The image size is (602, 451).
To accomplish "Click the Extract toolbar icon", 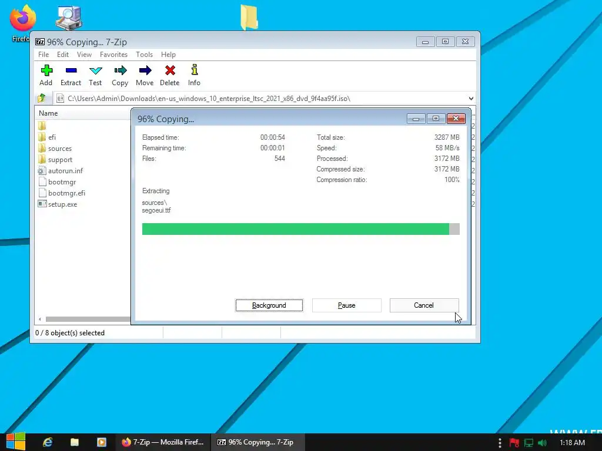I will point(71,75).
